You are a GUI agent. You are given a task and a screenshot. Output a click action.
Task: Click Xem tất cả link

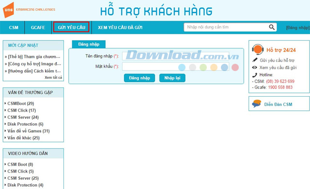pos(53,77)
